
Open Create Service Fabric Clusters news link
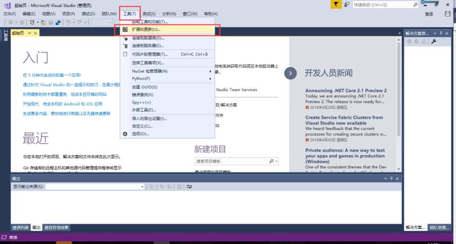(344, 120)
